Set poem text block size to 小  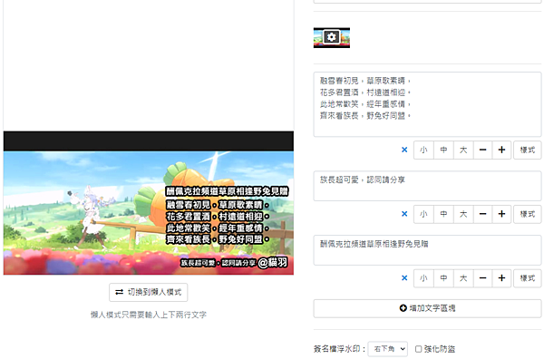423,150
